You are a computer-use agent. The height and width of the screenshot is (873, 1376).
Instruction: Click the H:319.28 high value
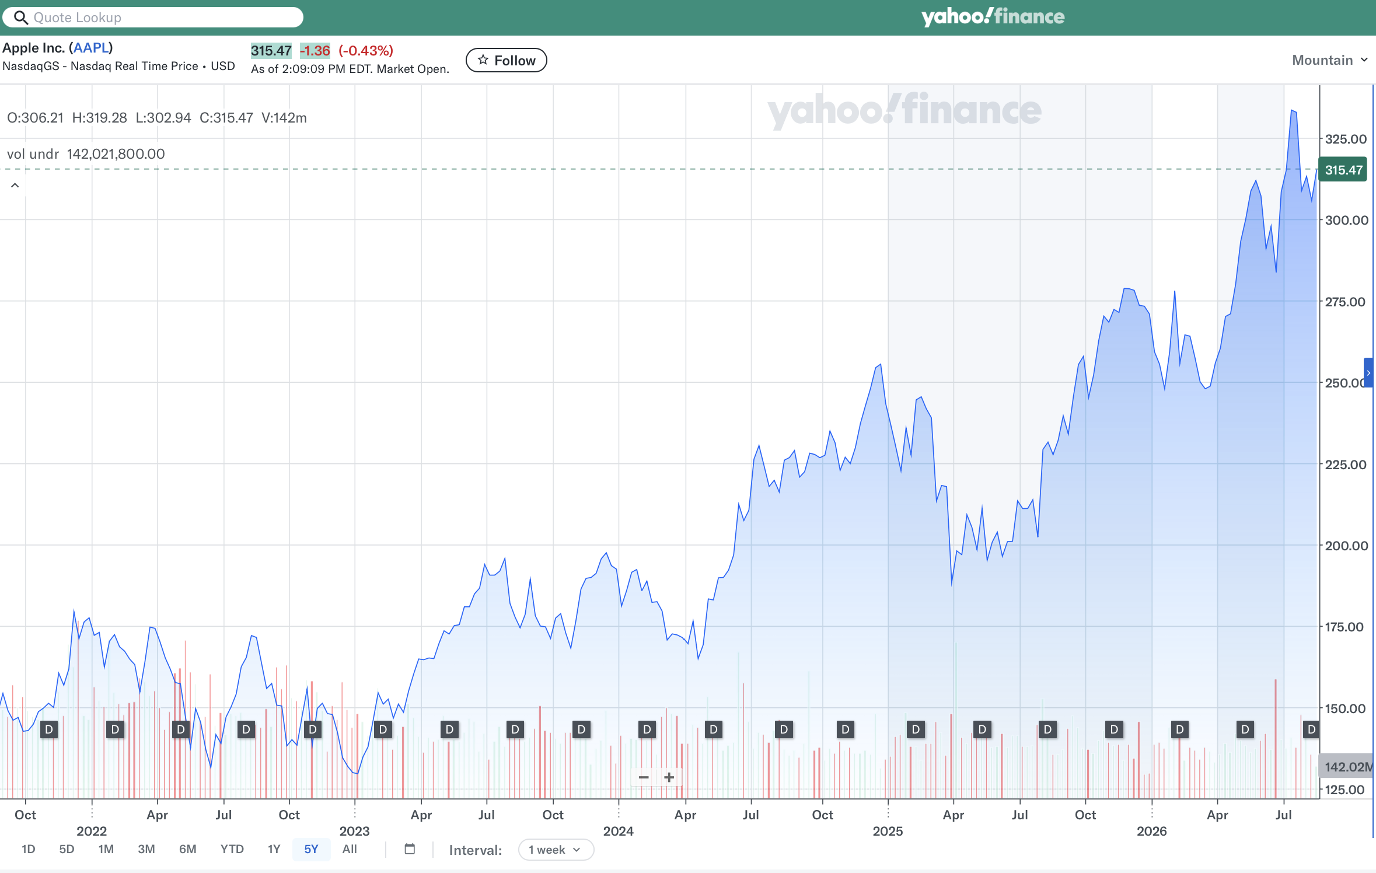pos(99,118)
